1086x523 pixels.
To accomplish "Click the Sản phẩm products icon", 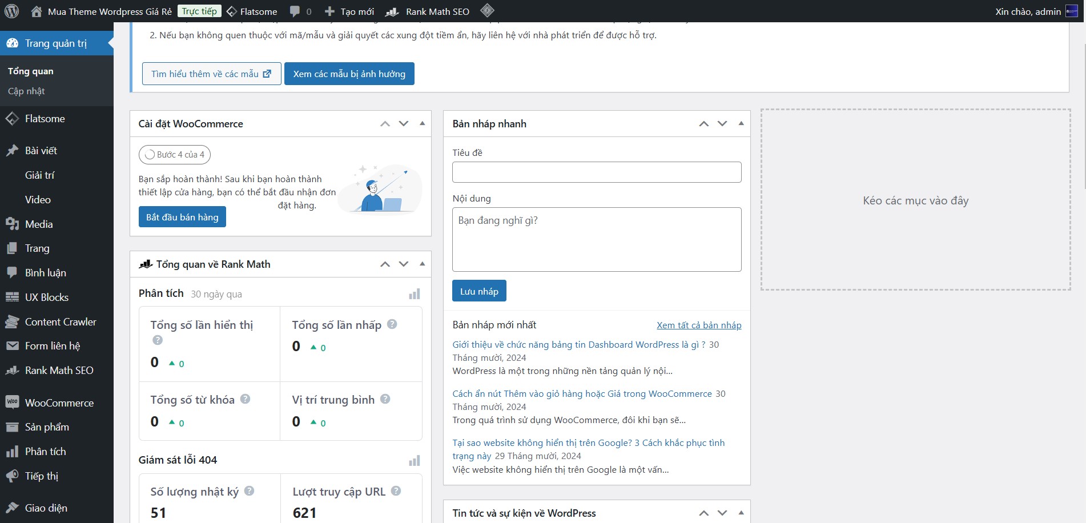I will [x=12, y=427].
